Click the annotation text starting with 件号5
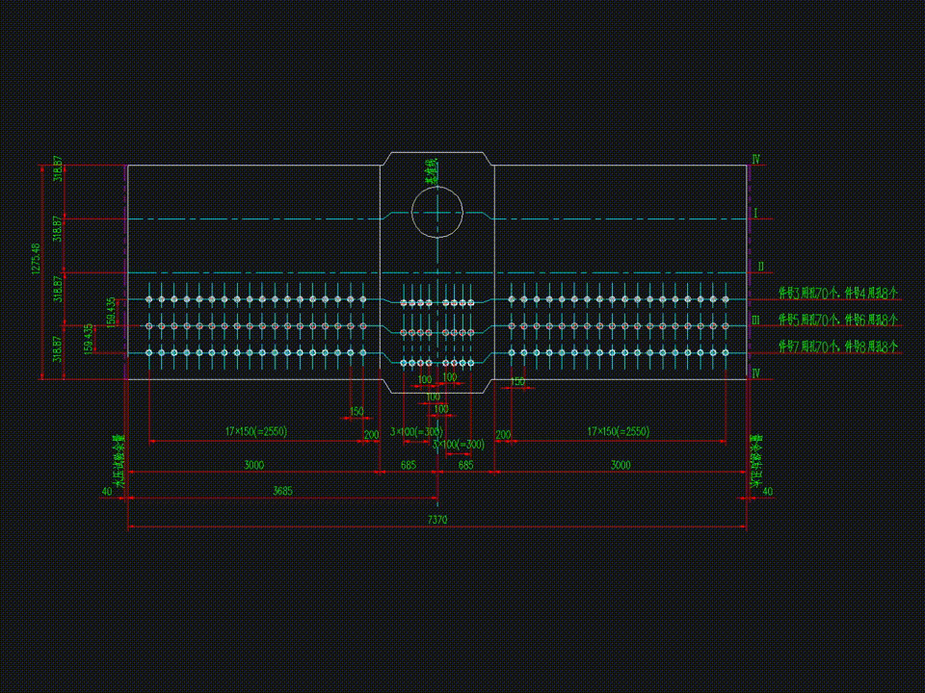 coord(838,319)
